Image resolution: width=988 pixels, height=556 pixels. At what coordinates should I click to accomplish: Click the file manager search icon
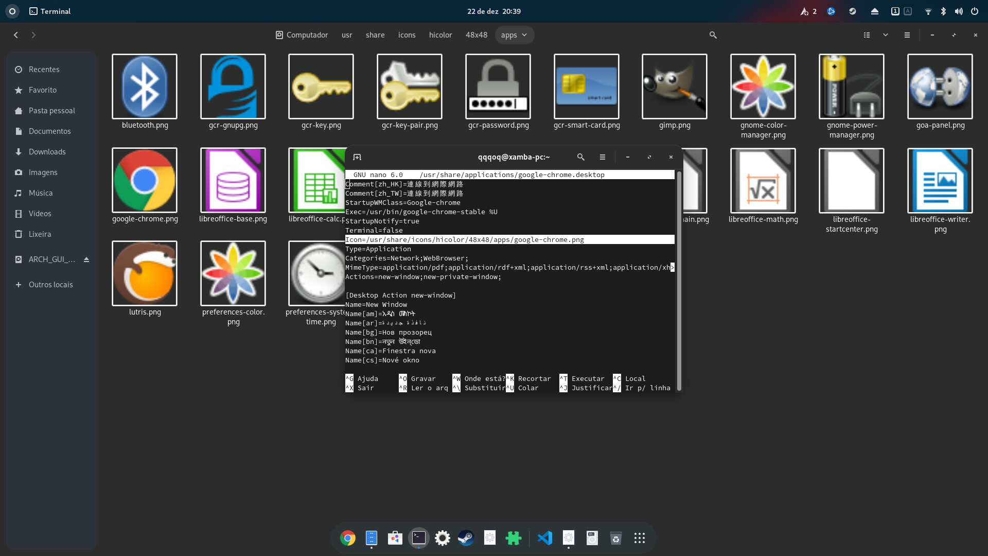click(713, 35)
